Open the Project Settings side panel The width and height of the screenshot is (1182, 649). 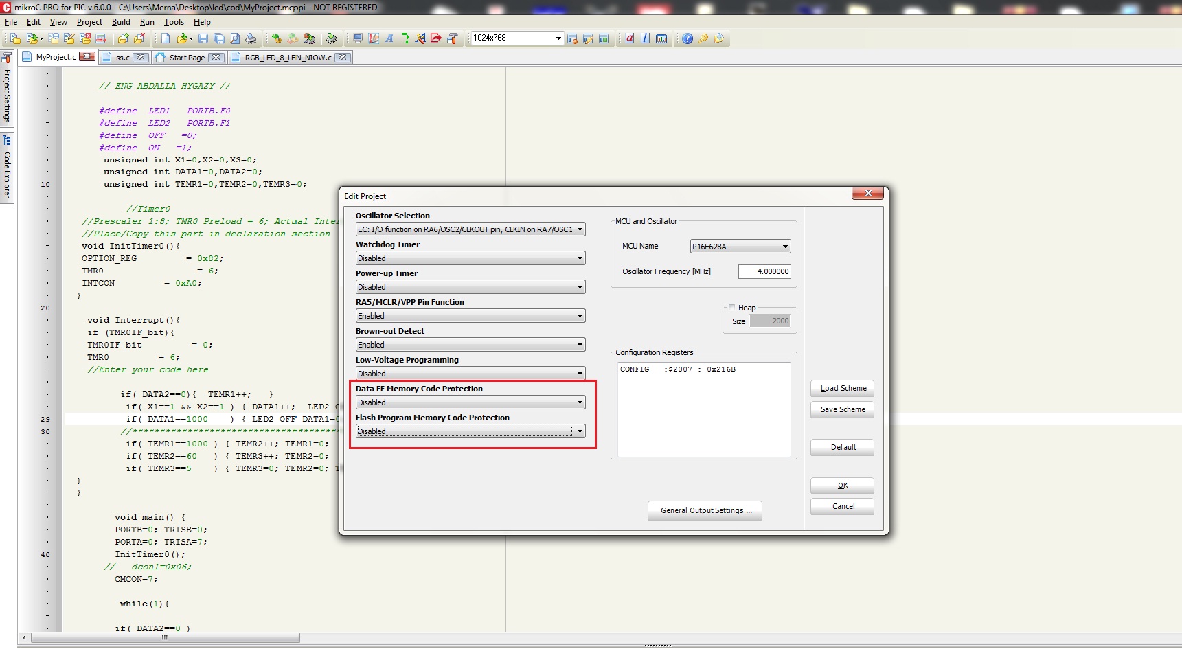click(x=7, y=89)
